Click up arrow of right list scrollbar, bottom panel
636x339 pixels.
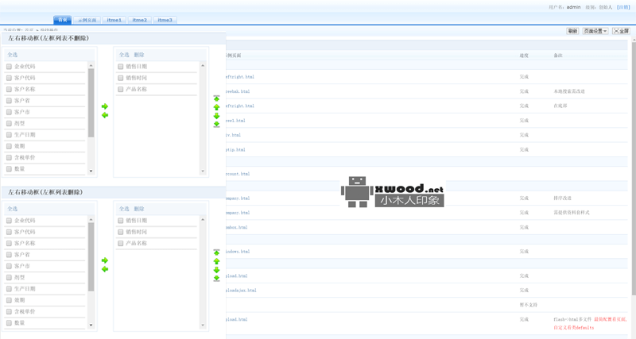tap(203, 220)
